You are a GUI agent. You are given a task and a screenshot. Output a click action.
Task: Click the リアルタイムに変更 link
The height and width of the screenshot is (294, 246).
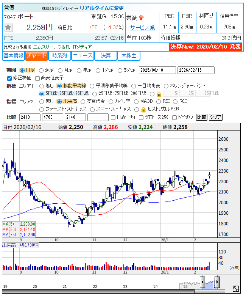point(101,8)
